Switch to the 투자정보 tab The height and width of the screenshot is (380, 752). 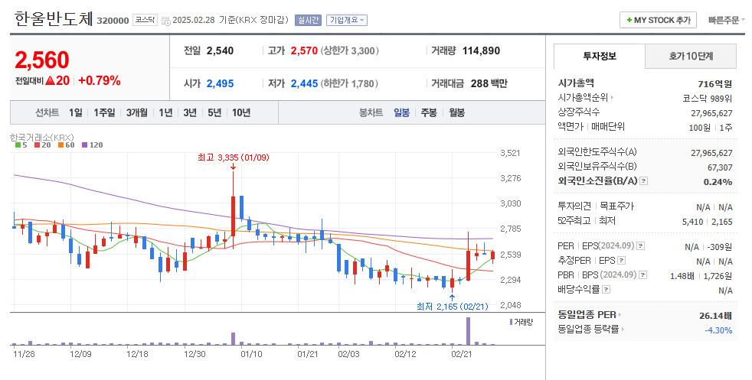point(600,56)
